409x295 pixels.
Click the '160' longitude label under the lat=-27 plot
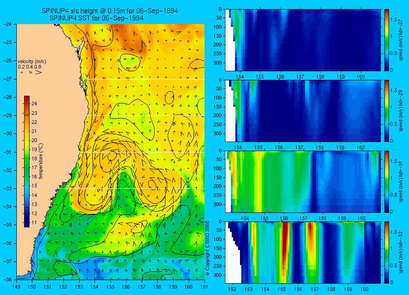pos(361,77)
